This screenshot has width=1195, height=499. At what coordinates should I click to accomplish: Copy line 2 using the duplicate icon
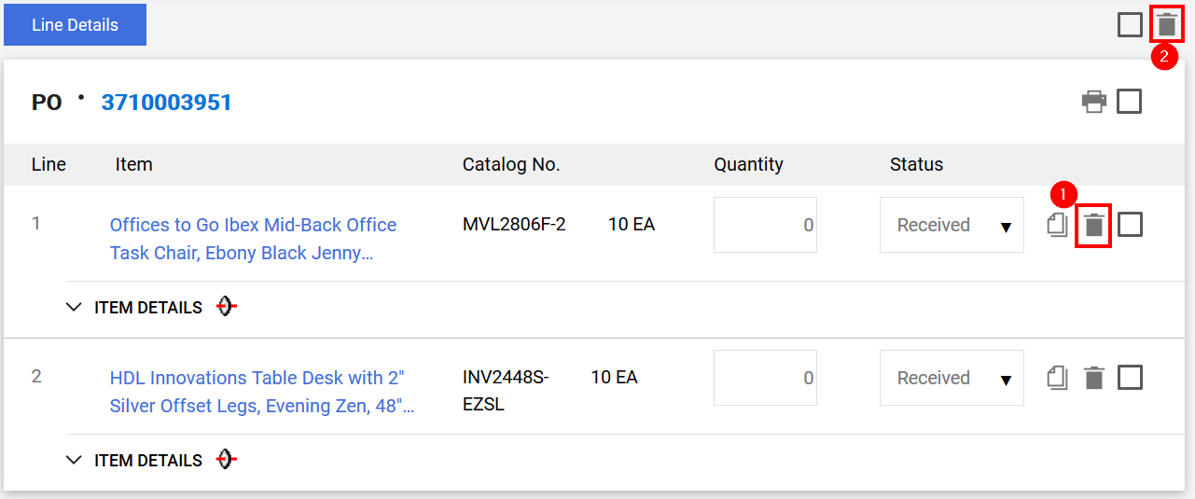pyautogui.click(x=1057, y=378)
